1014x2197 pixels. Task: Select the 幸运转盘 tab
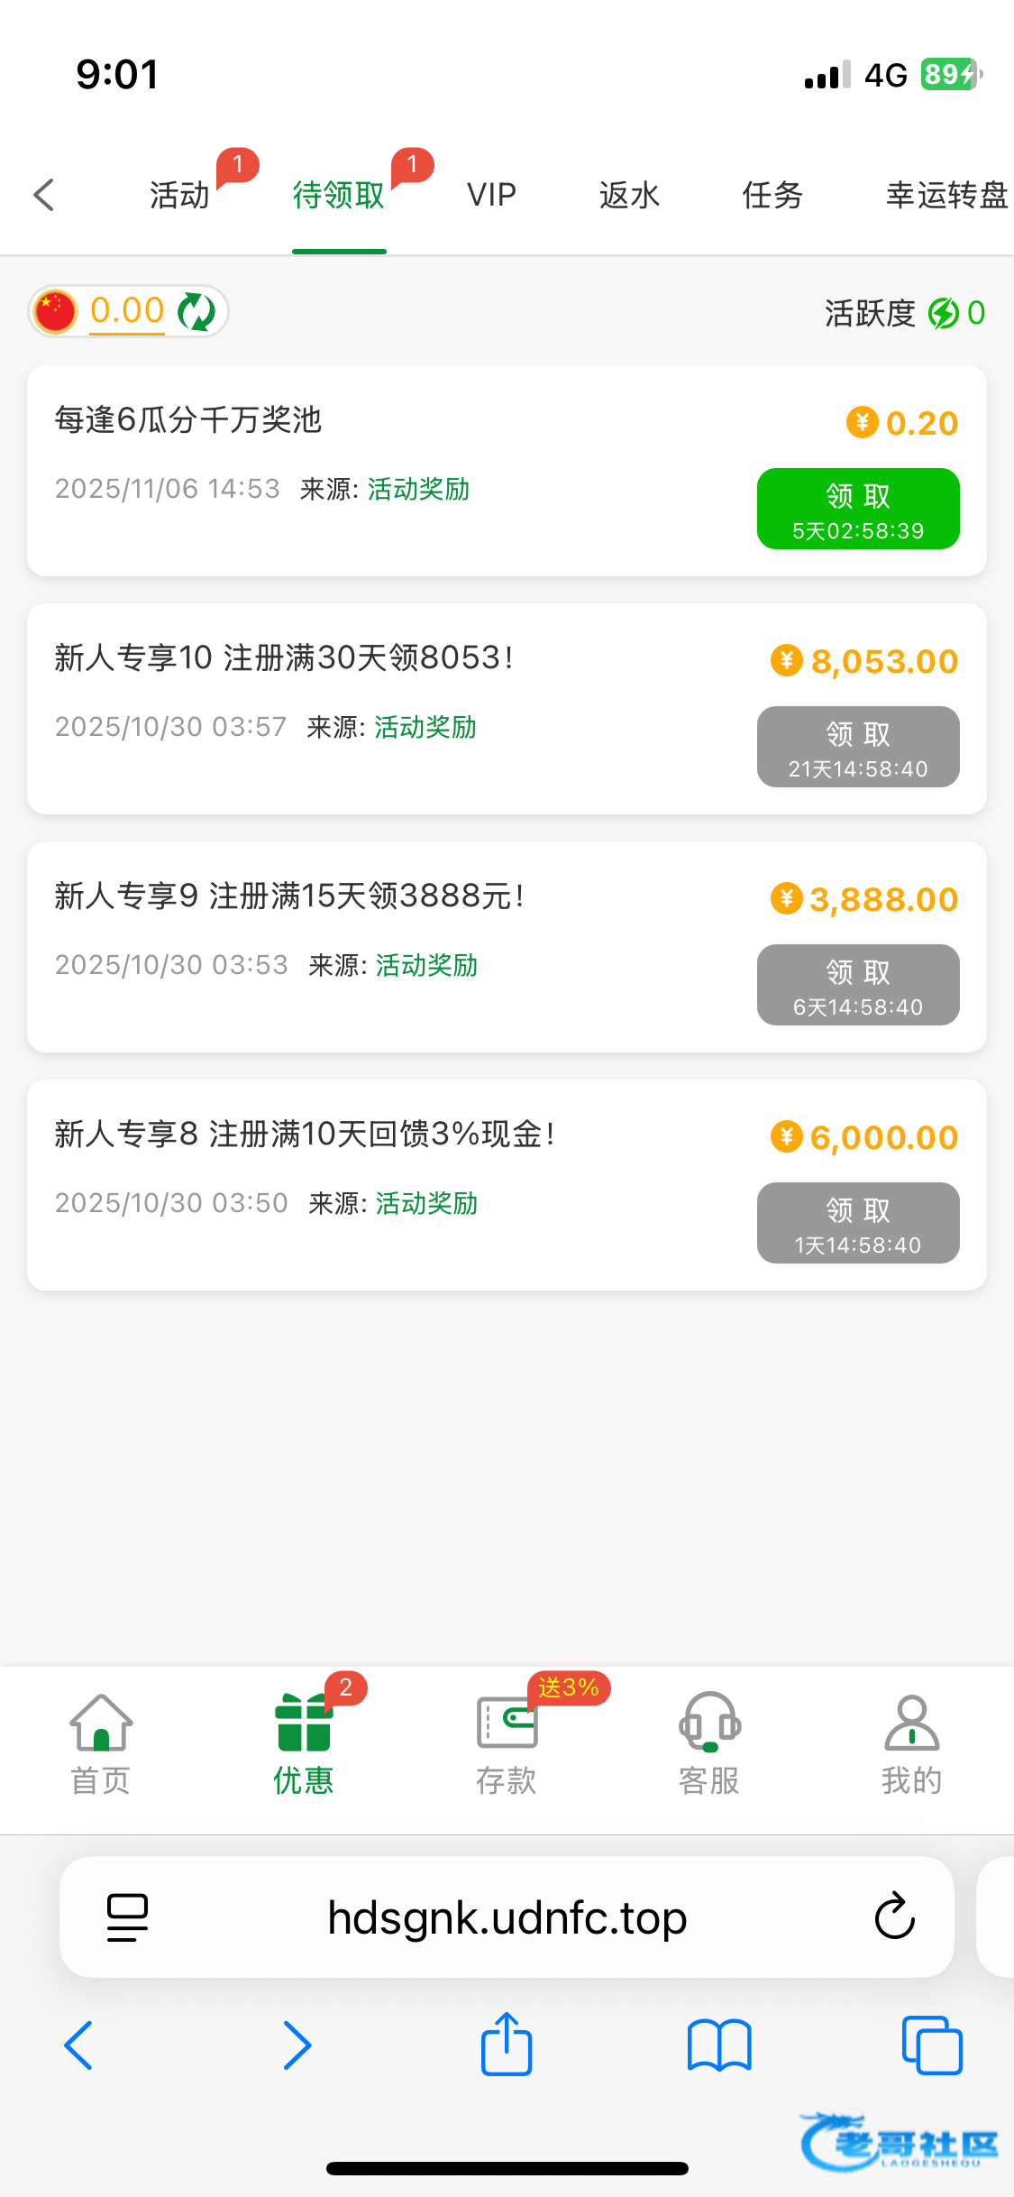946,195
